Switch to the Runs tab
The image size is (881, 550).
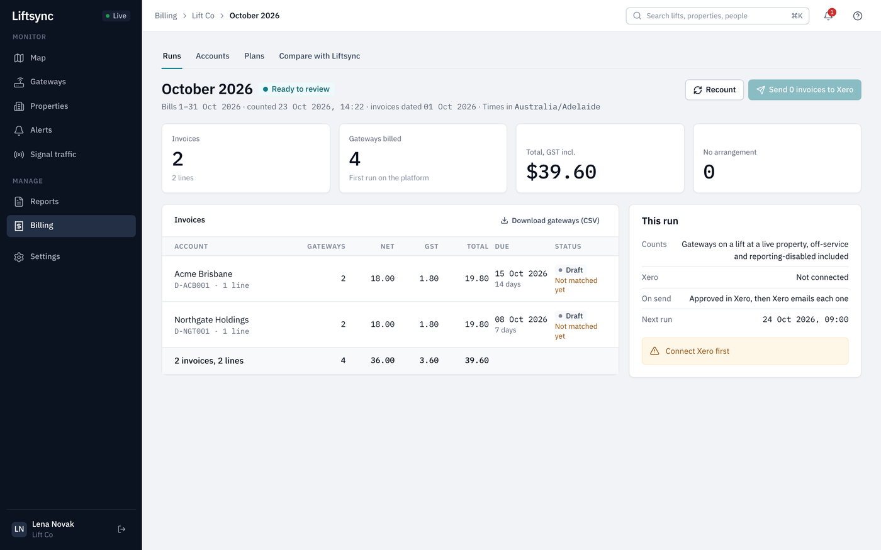(x=172, y=56)
